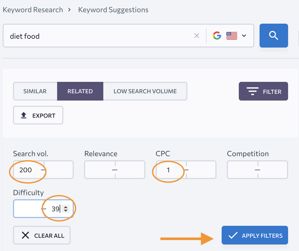Clear the search field with the X icon
Image resolution: width=299 pixels, height=251 pixels.
pyautogui.click(x=197, y=36)
